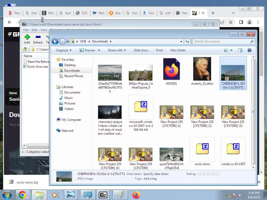Click the Windows Start button

(x=7, y=195)
